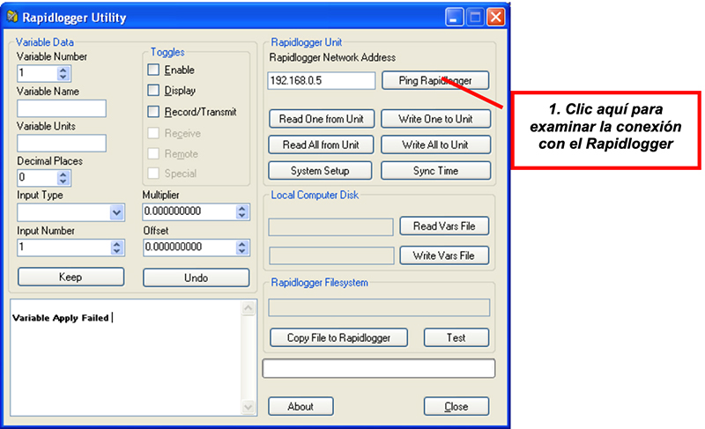Click Read All from Unit

[x=321, y=144]
